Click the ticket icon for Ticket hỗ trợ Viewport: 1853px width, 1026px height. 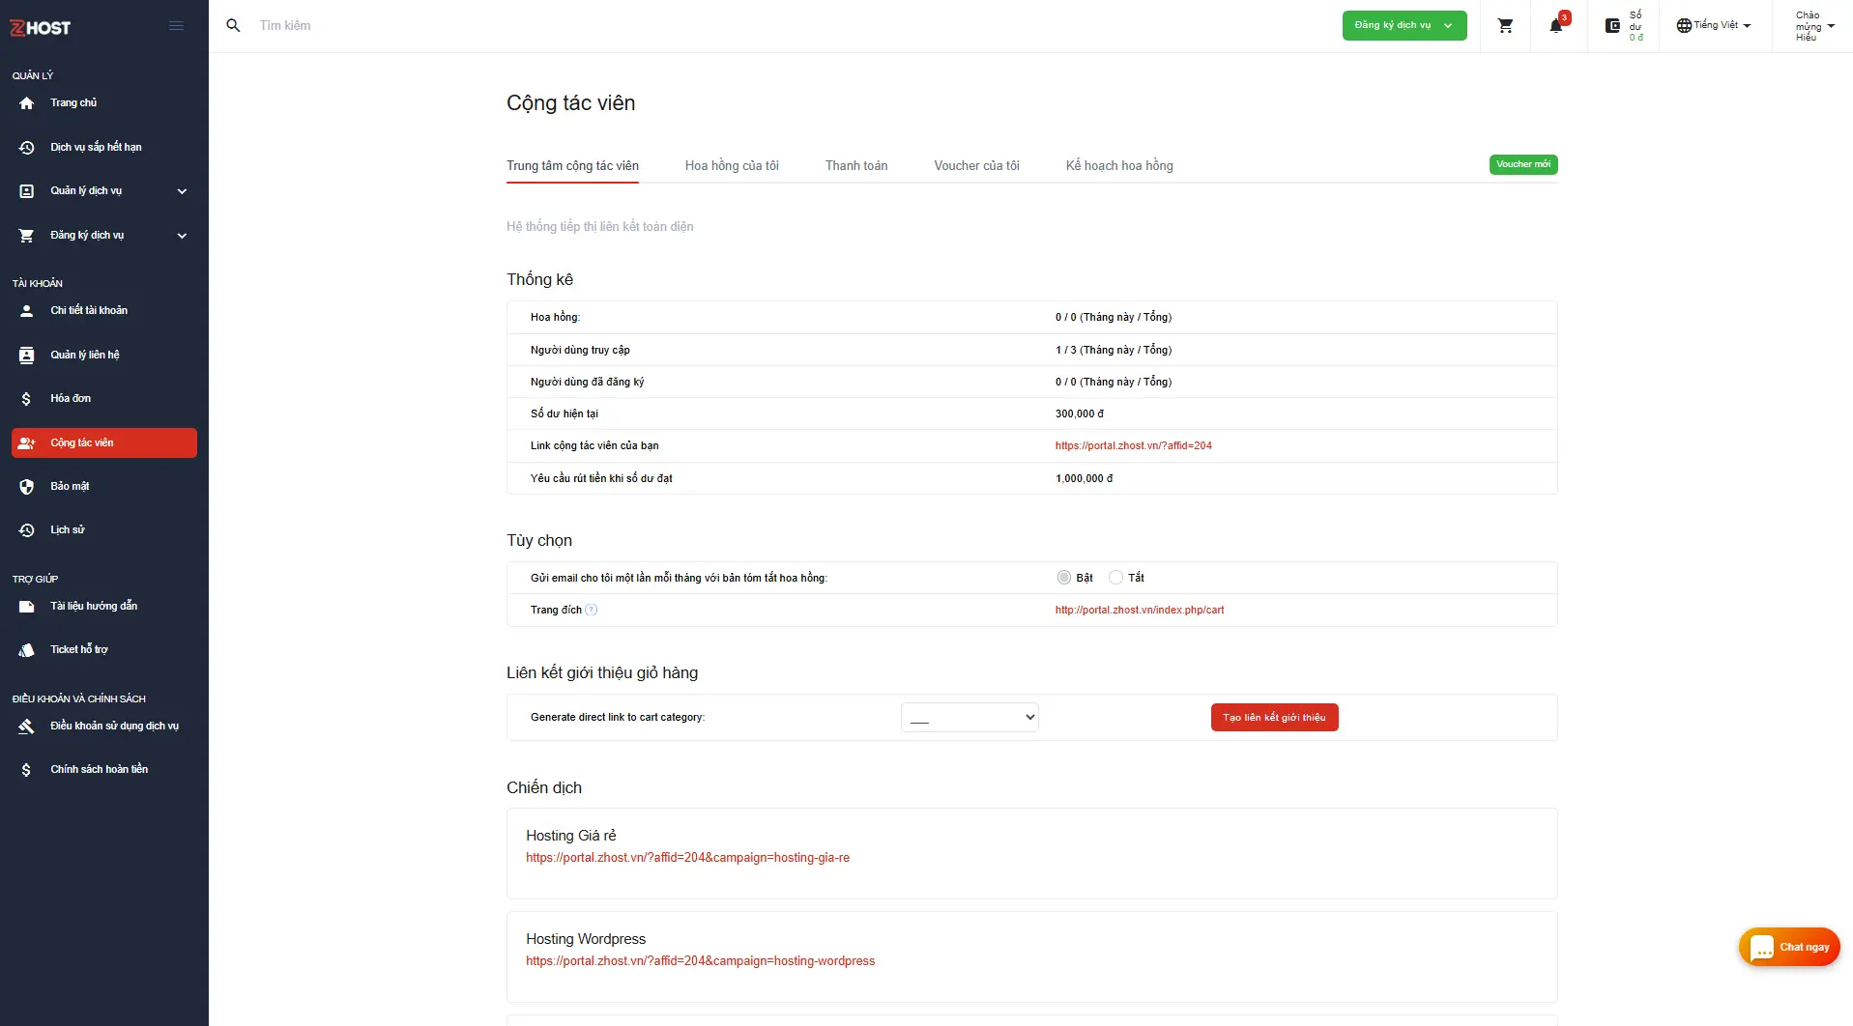[x=27, y=650]
